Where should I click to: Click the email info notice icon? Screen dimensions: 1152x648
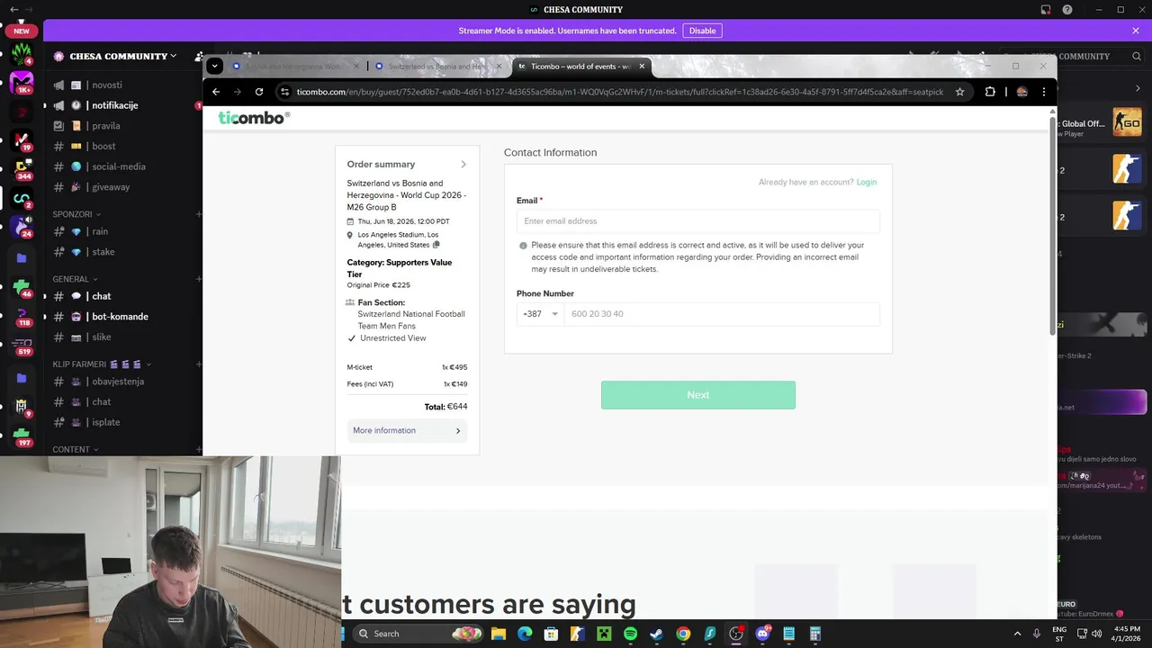pyautogui.click(x=523, y=246)
